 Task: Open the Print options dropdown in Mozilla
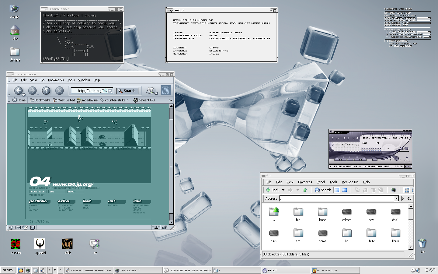(x=156, y=93)
